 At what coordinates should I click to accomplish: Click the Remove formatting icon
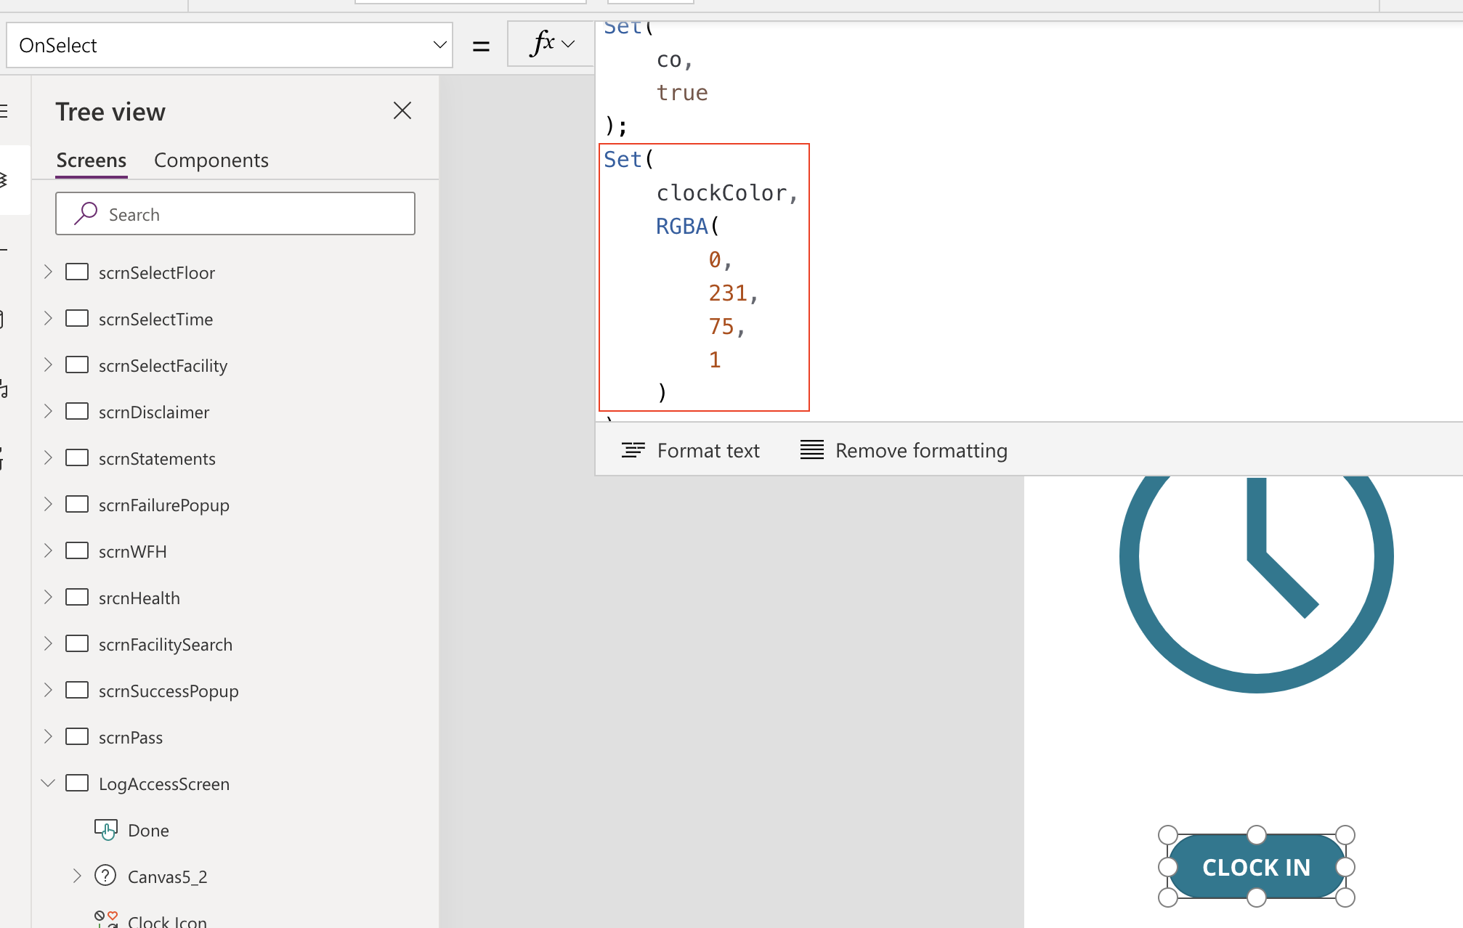tap(810, 450)
